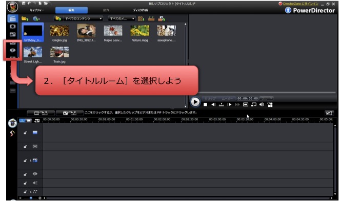Play the preview with the round play button
The image size is (339, 201).
(195, 102)
